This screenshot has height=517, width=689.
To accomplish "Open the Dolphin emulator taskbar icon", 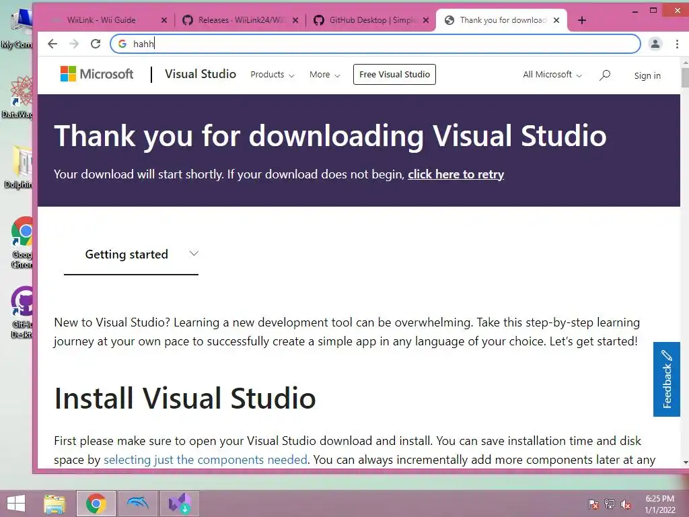I will [x=137, y=504].
